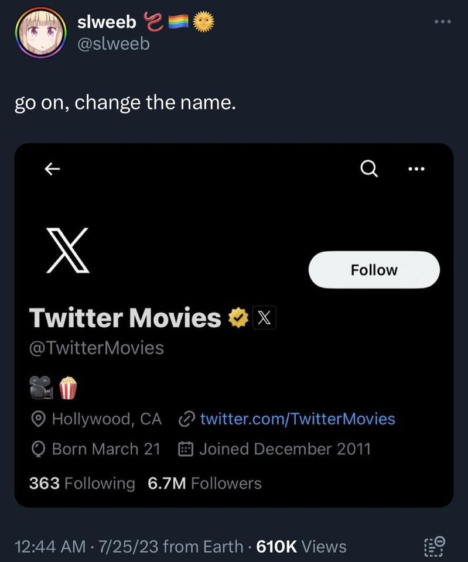This screenshot has width=468, height=562.
Task: View the 363 Following list
Action: tap(82, 484)
